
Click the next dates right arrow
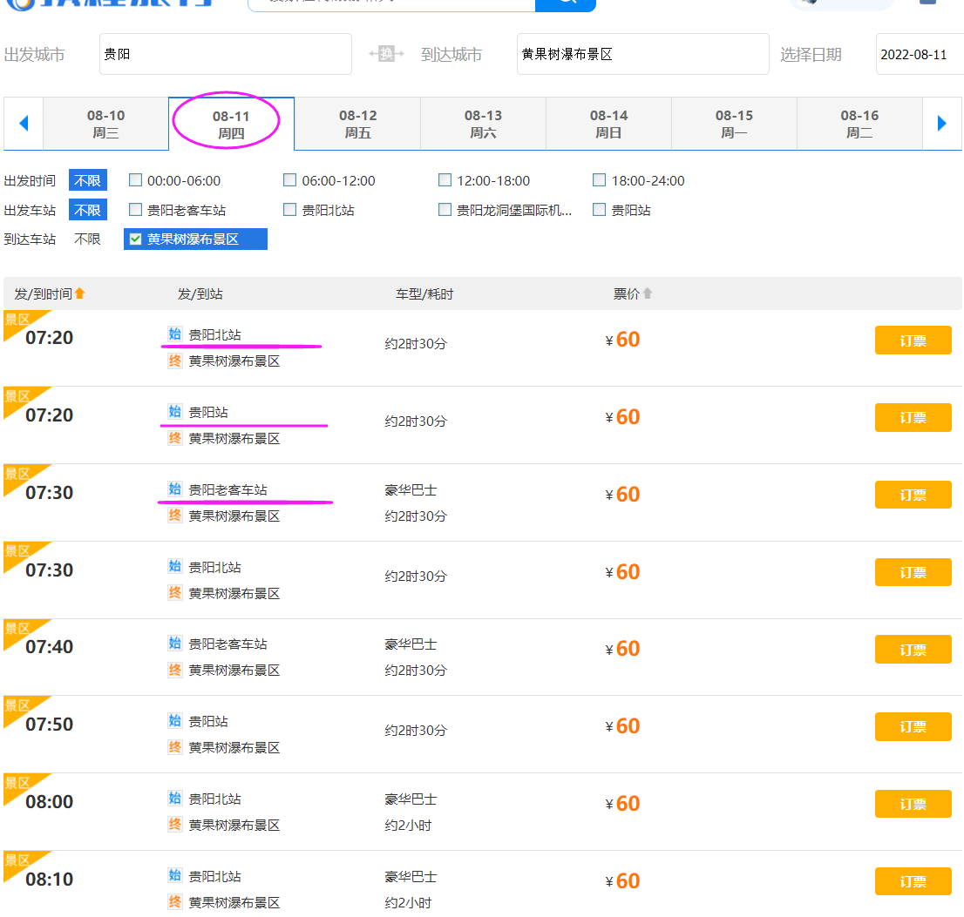(941, 124)
